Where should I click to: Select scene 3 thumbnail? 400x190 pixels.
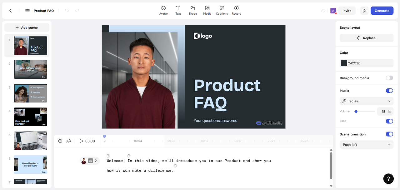point(31,93)
